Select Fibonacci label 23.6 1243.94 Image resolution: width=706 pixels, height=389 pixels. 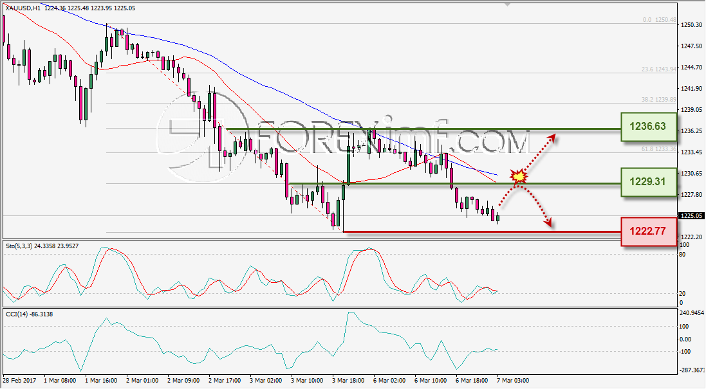click(x=659, y=69)
